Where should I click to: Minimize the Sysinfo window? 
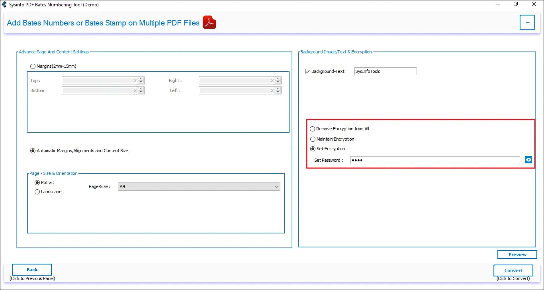coord(498,4)
